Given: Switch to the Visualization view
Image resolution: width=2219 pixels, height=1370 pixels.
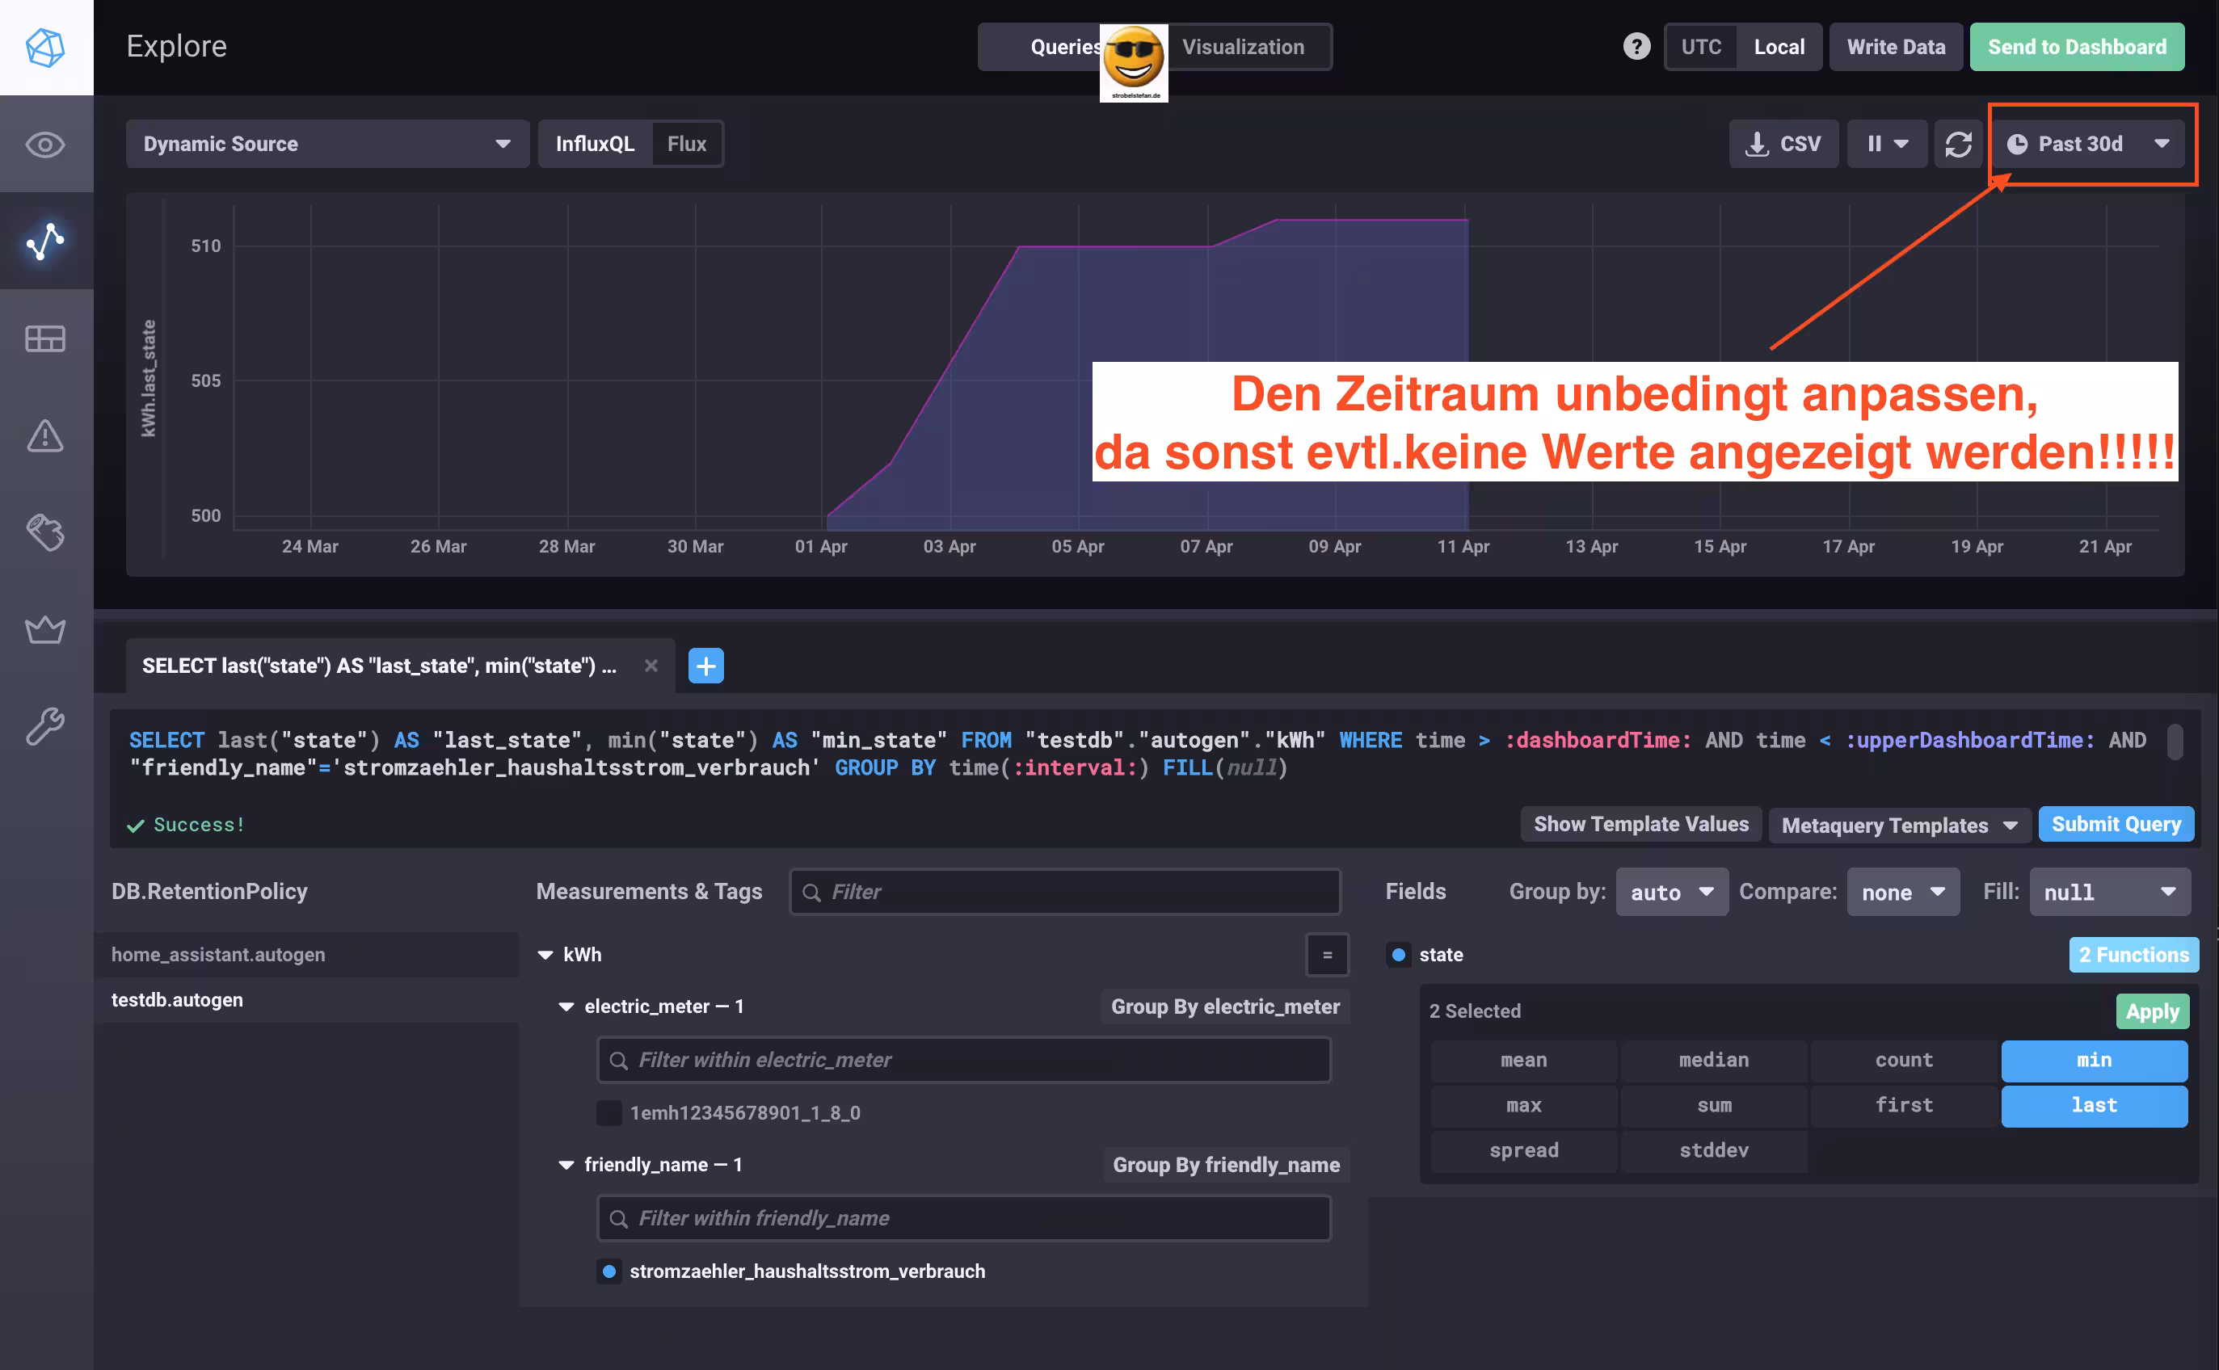Looking at the screenshot, I should pos(1245,46).
